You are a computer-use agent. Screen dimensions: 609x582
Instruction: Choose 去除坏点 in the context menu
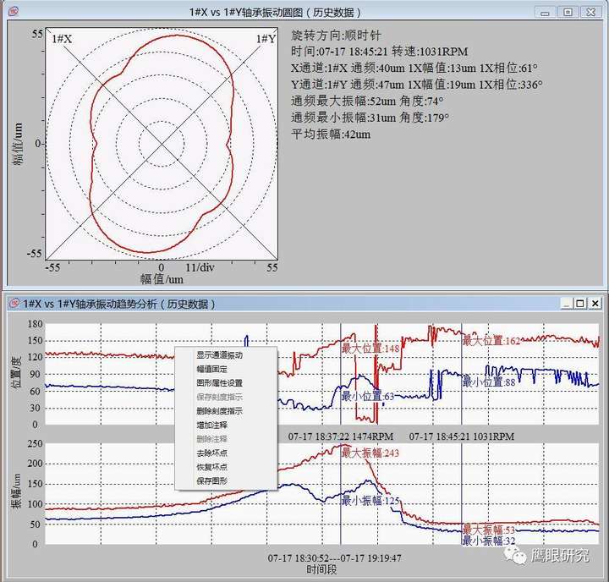click(x=211, y=453)
